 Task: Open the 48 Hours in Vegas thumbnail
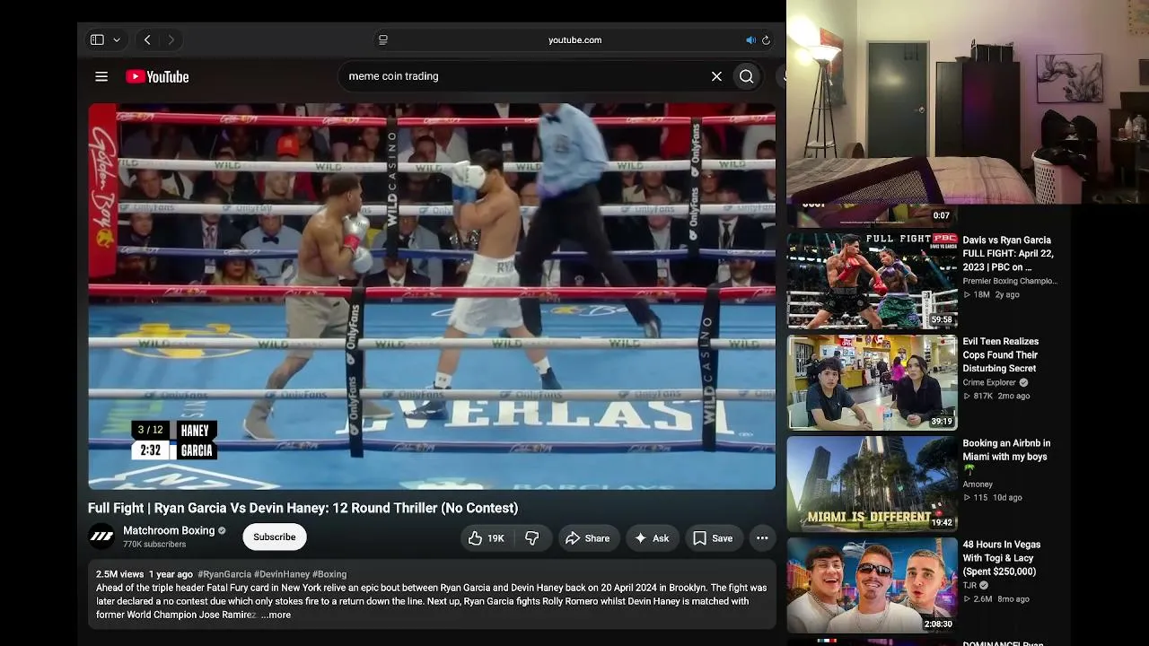pyautogui.click(x=873, y=585)
